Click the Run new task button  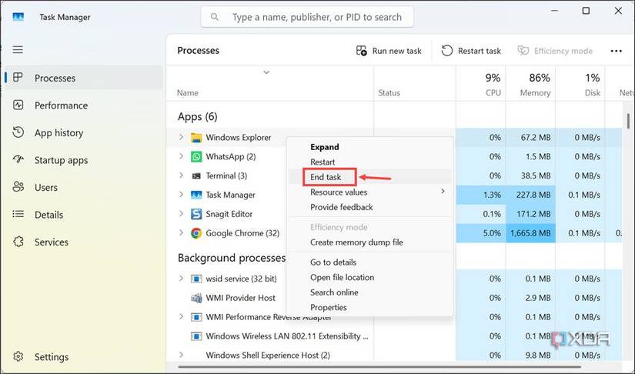tap(389, 51)
